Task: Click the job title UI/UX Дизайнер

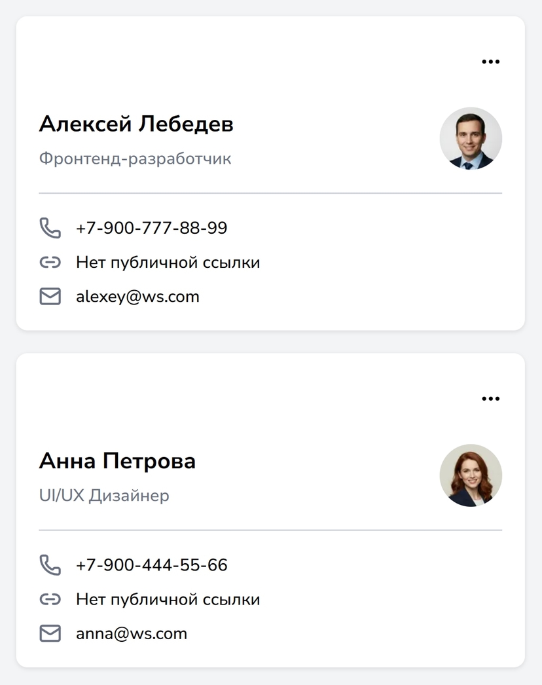Action: (x=104, y=496)
